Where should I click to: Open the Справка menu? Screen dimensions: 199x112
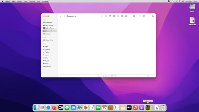pyautogui.click(x=45, y=1)
